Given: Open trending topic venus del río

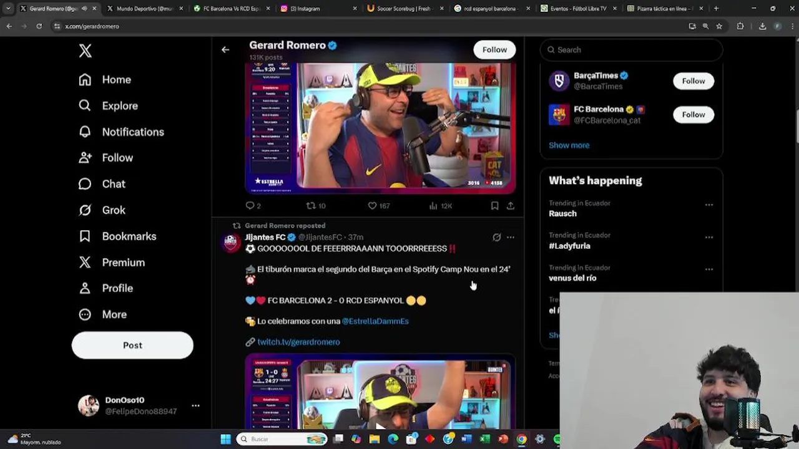Looking at the screenshot, I should [x=572, y=278].
